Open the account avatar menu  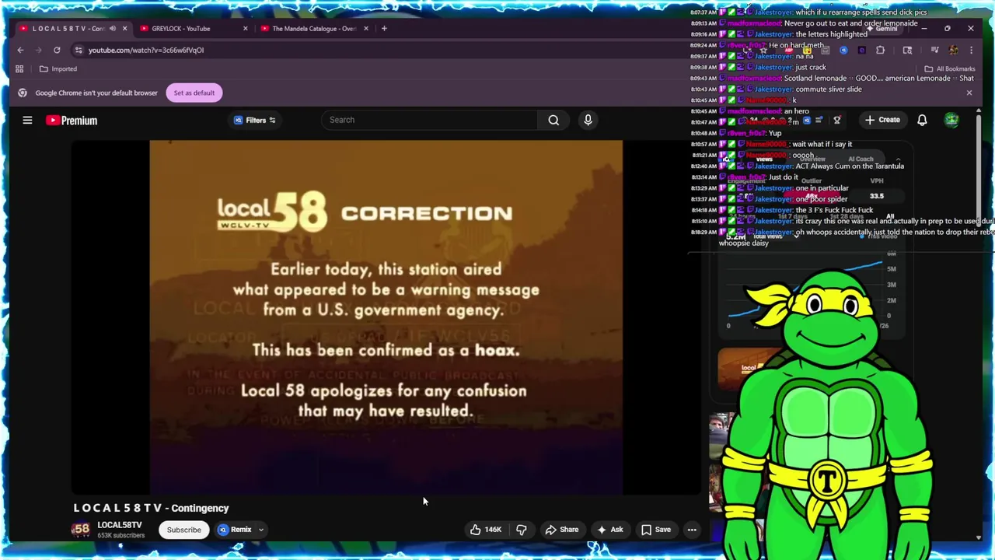951,120
